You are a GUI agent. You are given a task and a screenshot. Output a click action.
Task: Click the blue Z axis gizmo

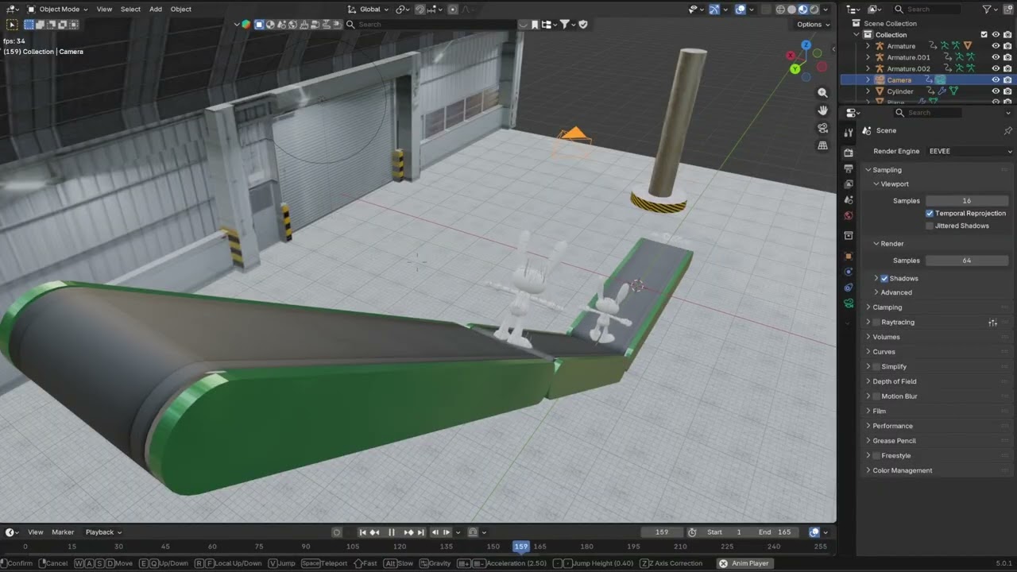click(x=806, y=45)
